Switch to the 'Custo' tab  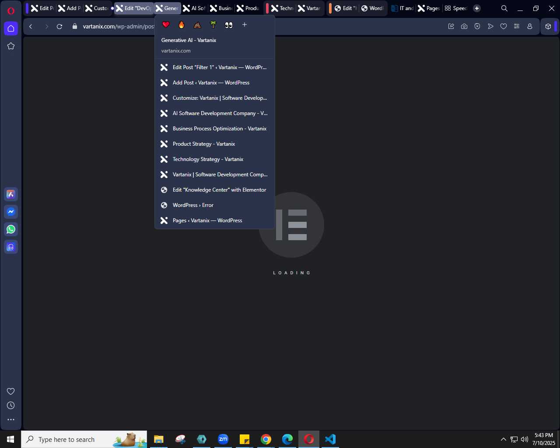(97, 8)
